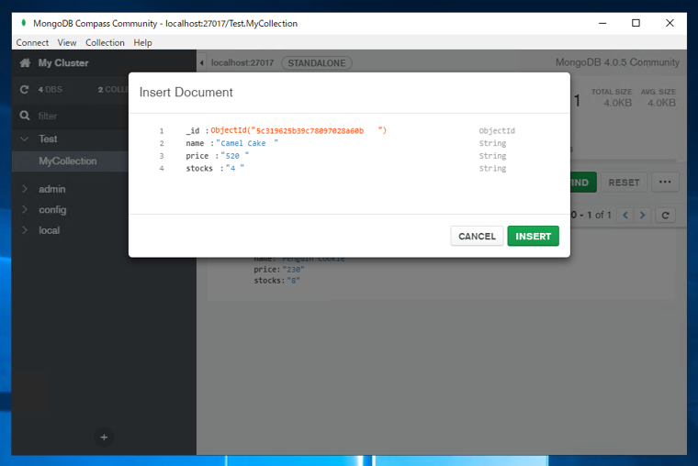Minimize the Compass window
Image resolution: width=698 pixels, height=466 pixels.
[602, 23]
